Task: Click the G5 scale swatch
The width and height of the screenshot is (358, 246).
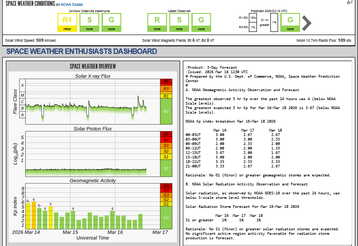Action: 166,186
